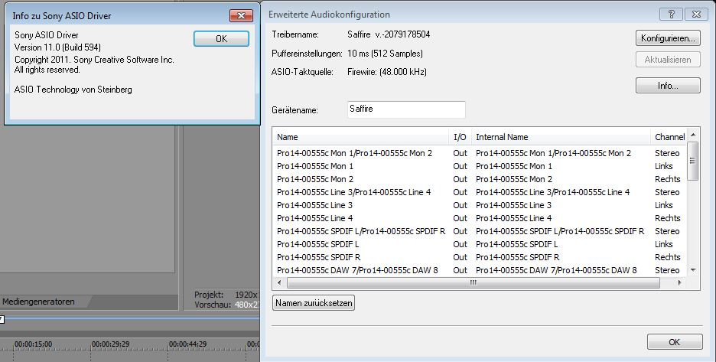The width and height of the screenshot is (716, 362).
Task: Click the list's vertical scroll down arrow
Action: pos(693,270)
